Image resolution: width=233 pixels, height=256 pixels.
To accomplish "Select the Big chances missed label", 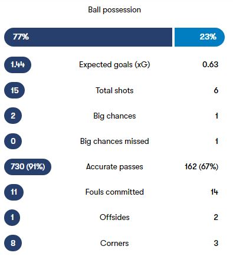I will 114,141.
